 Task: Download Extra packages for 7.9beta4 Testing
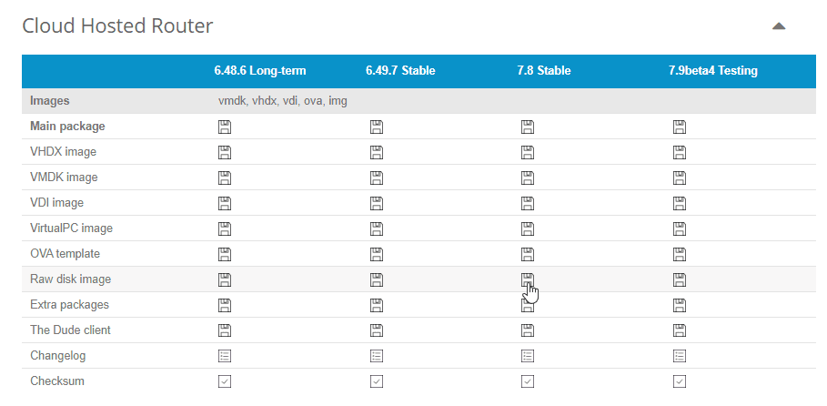click(x=680, y=305)
